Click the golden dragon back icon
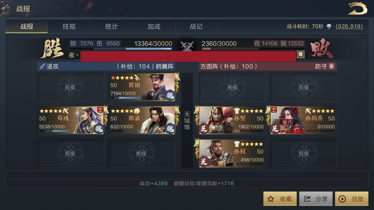 point(357,8)
